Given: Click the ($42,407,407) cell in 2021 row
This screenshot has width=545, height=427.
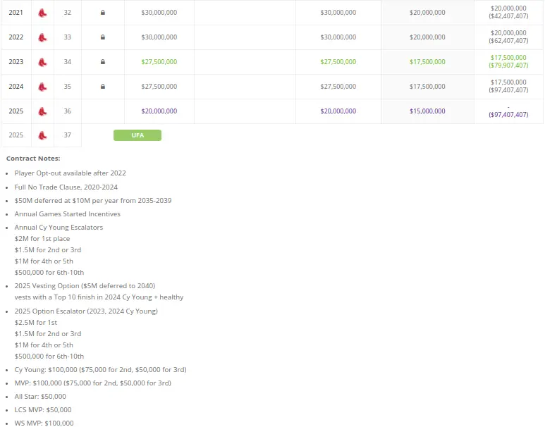Looking at the screenshot, I should click(x=508, y=16).
